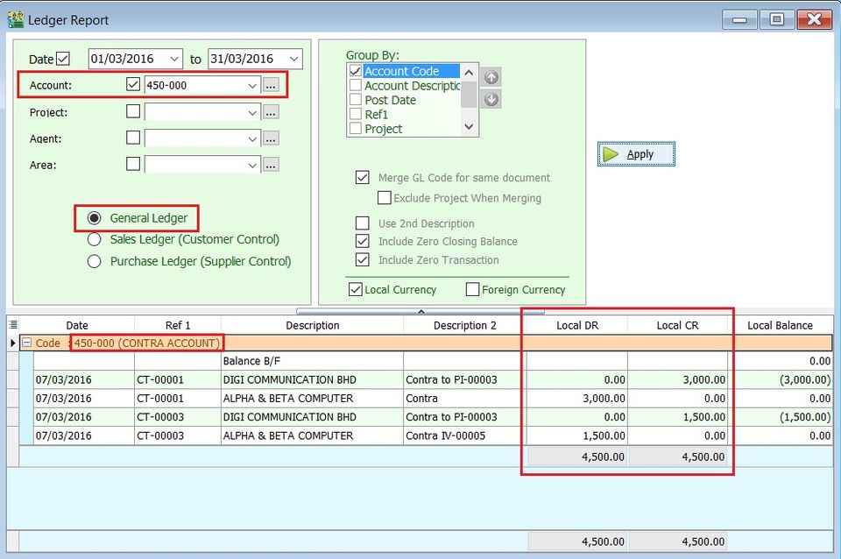
Task: Open the Project lookup via ellipsis icon
Action: 271,111
